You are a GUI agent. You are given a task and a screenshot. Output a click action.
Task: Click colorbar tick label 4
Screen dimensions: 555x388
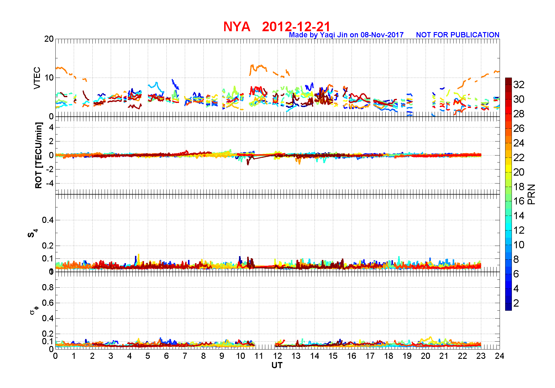[x=516, y=289]
